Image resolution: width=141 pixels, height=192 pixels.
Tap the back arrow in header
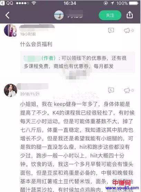[7, 15]
